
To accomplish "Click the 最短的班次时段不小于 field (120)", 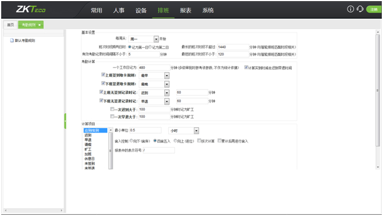I will click(233, 54).
